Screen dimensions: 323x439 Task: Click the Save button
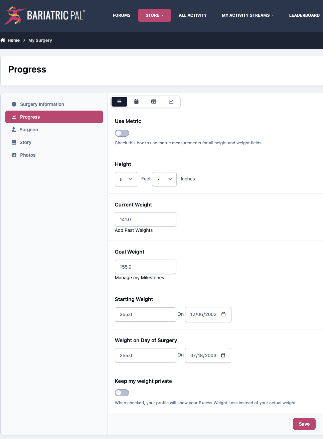(x=304, y=424)
